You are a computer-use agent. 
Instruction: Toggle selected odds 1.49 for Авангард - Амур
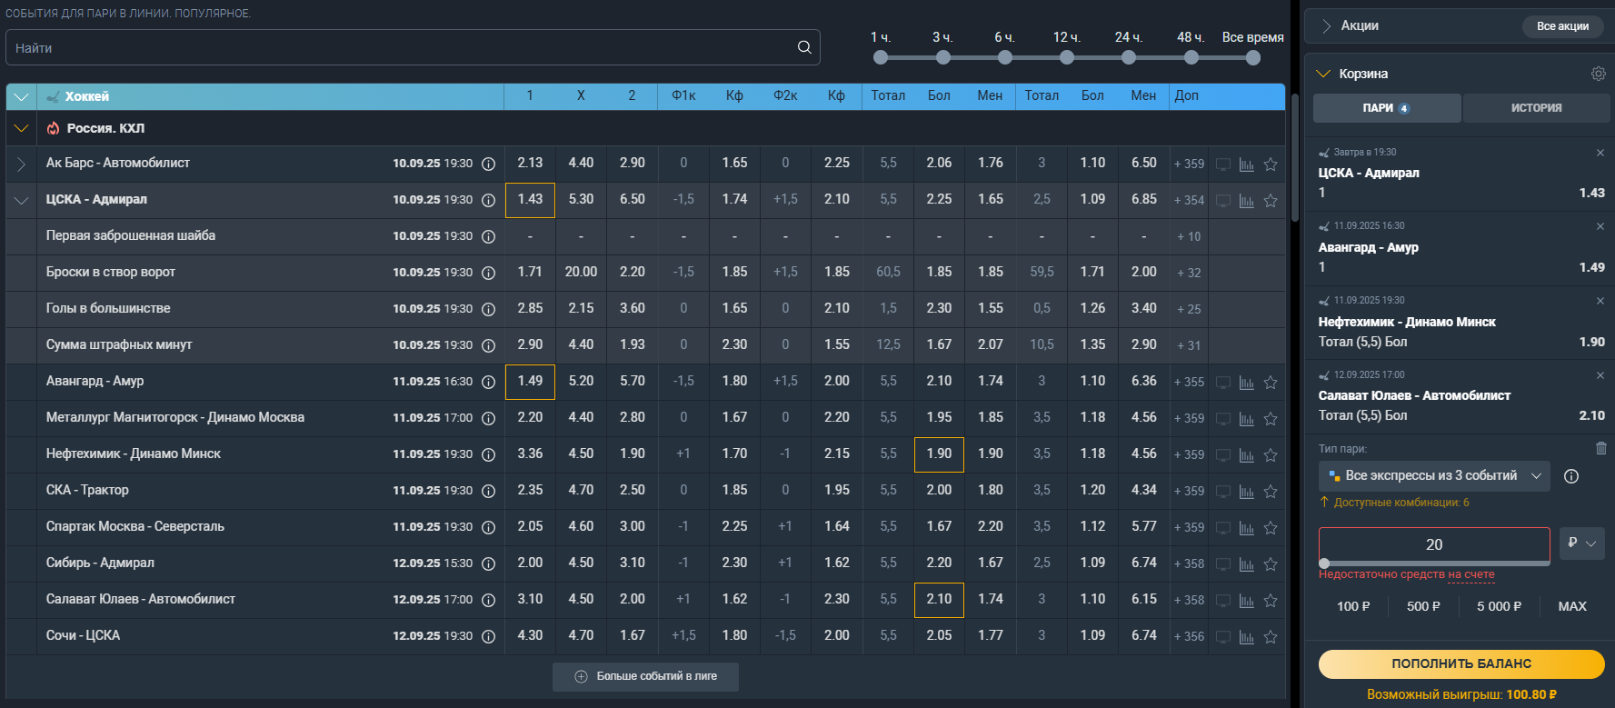(x=530, y=381)
